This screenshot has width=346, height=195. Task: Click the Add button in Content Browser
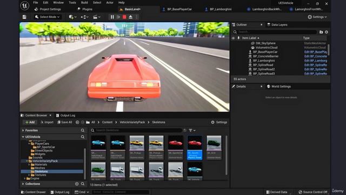(x=30, y=122)
